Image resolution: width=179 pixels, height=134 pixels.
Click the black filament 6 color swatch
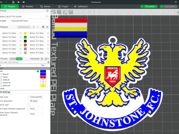pyautogui.click(x=25, y=41)
